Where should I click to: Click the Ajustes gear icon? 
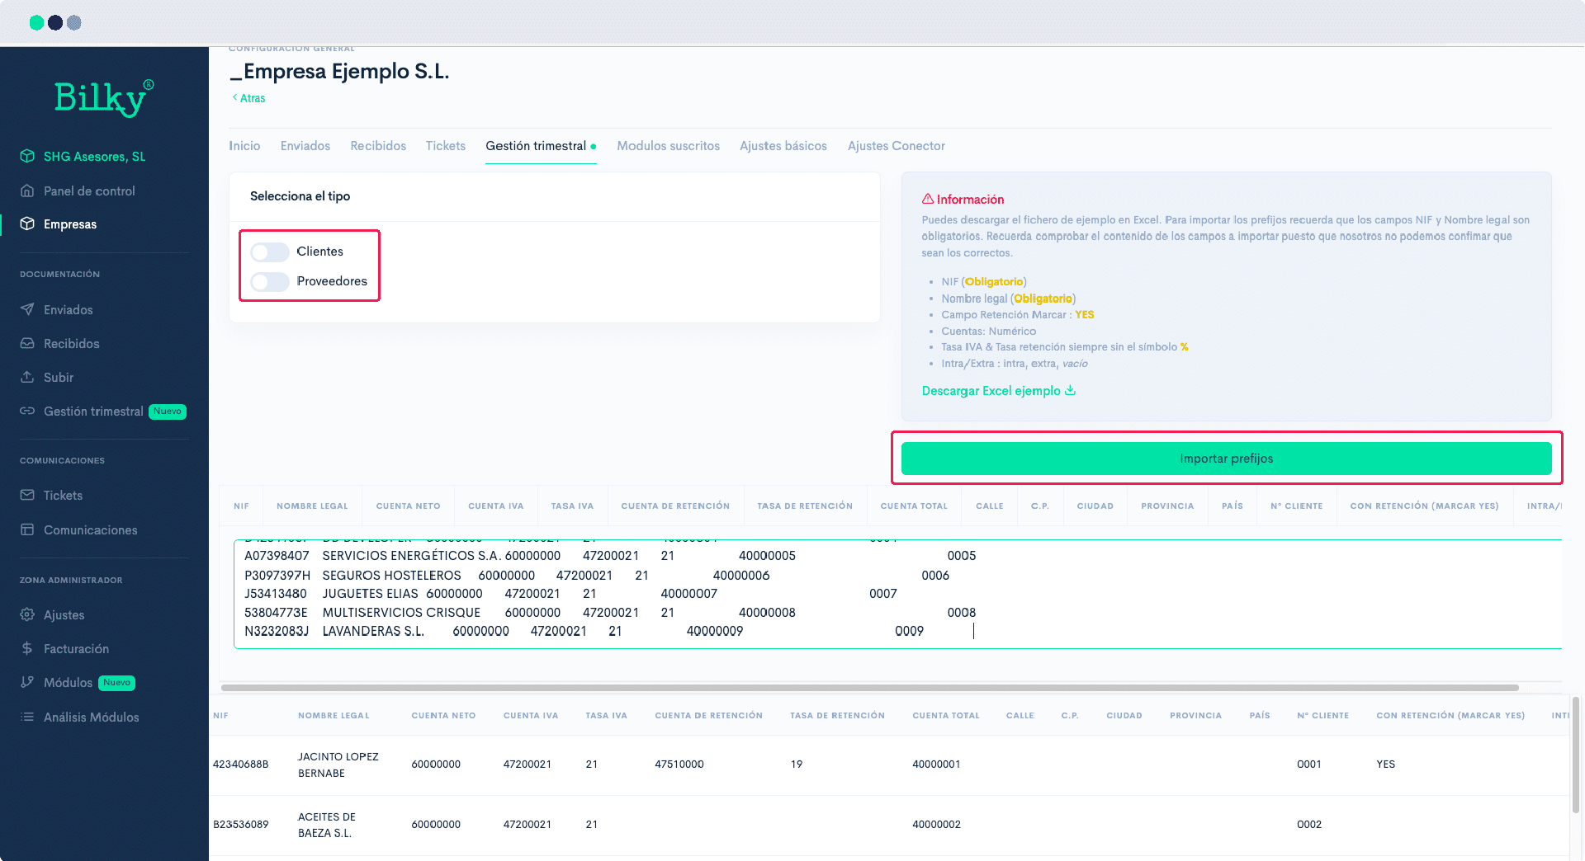(27, 614)
